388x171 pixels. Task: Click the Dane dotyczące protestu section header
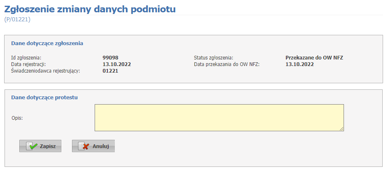44,98
